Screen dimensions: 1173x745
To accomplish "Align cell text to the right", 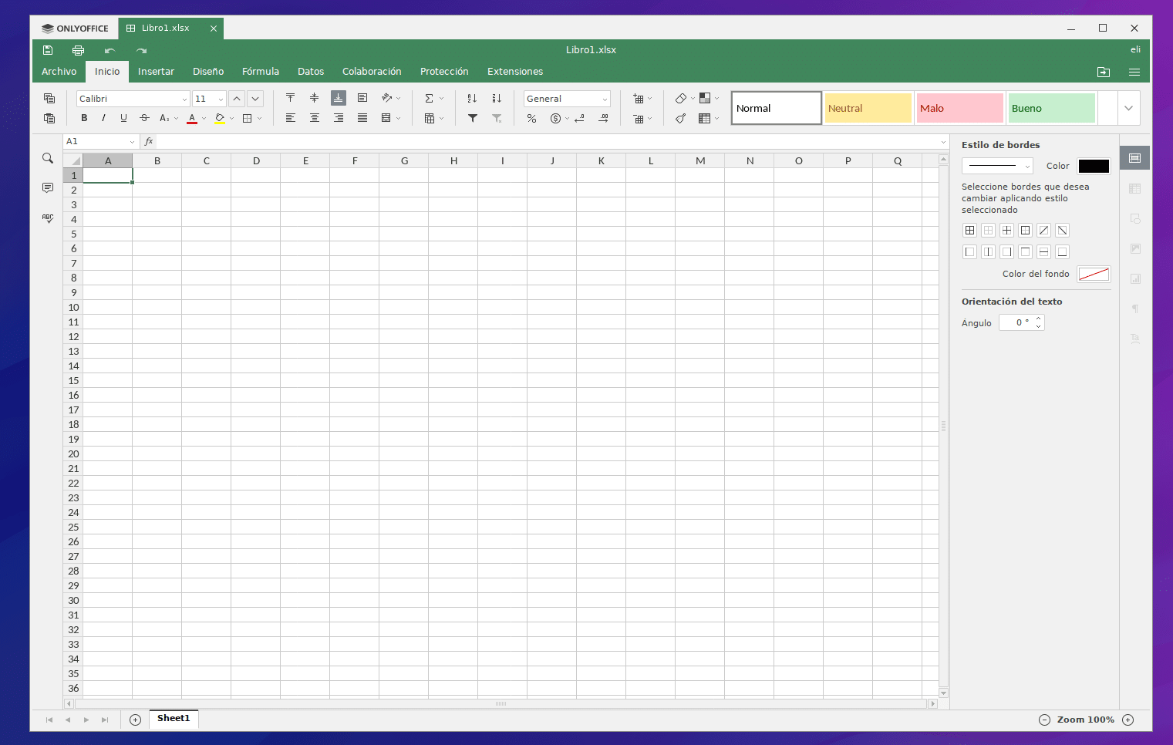I will point(338,118).
